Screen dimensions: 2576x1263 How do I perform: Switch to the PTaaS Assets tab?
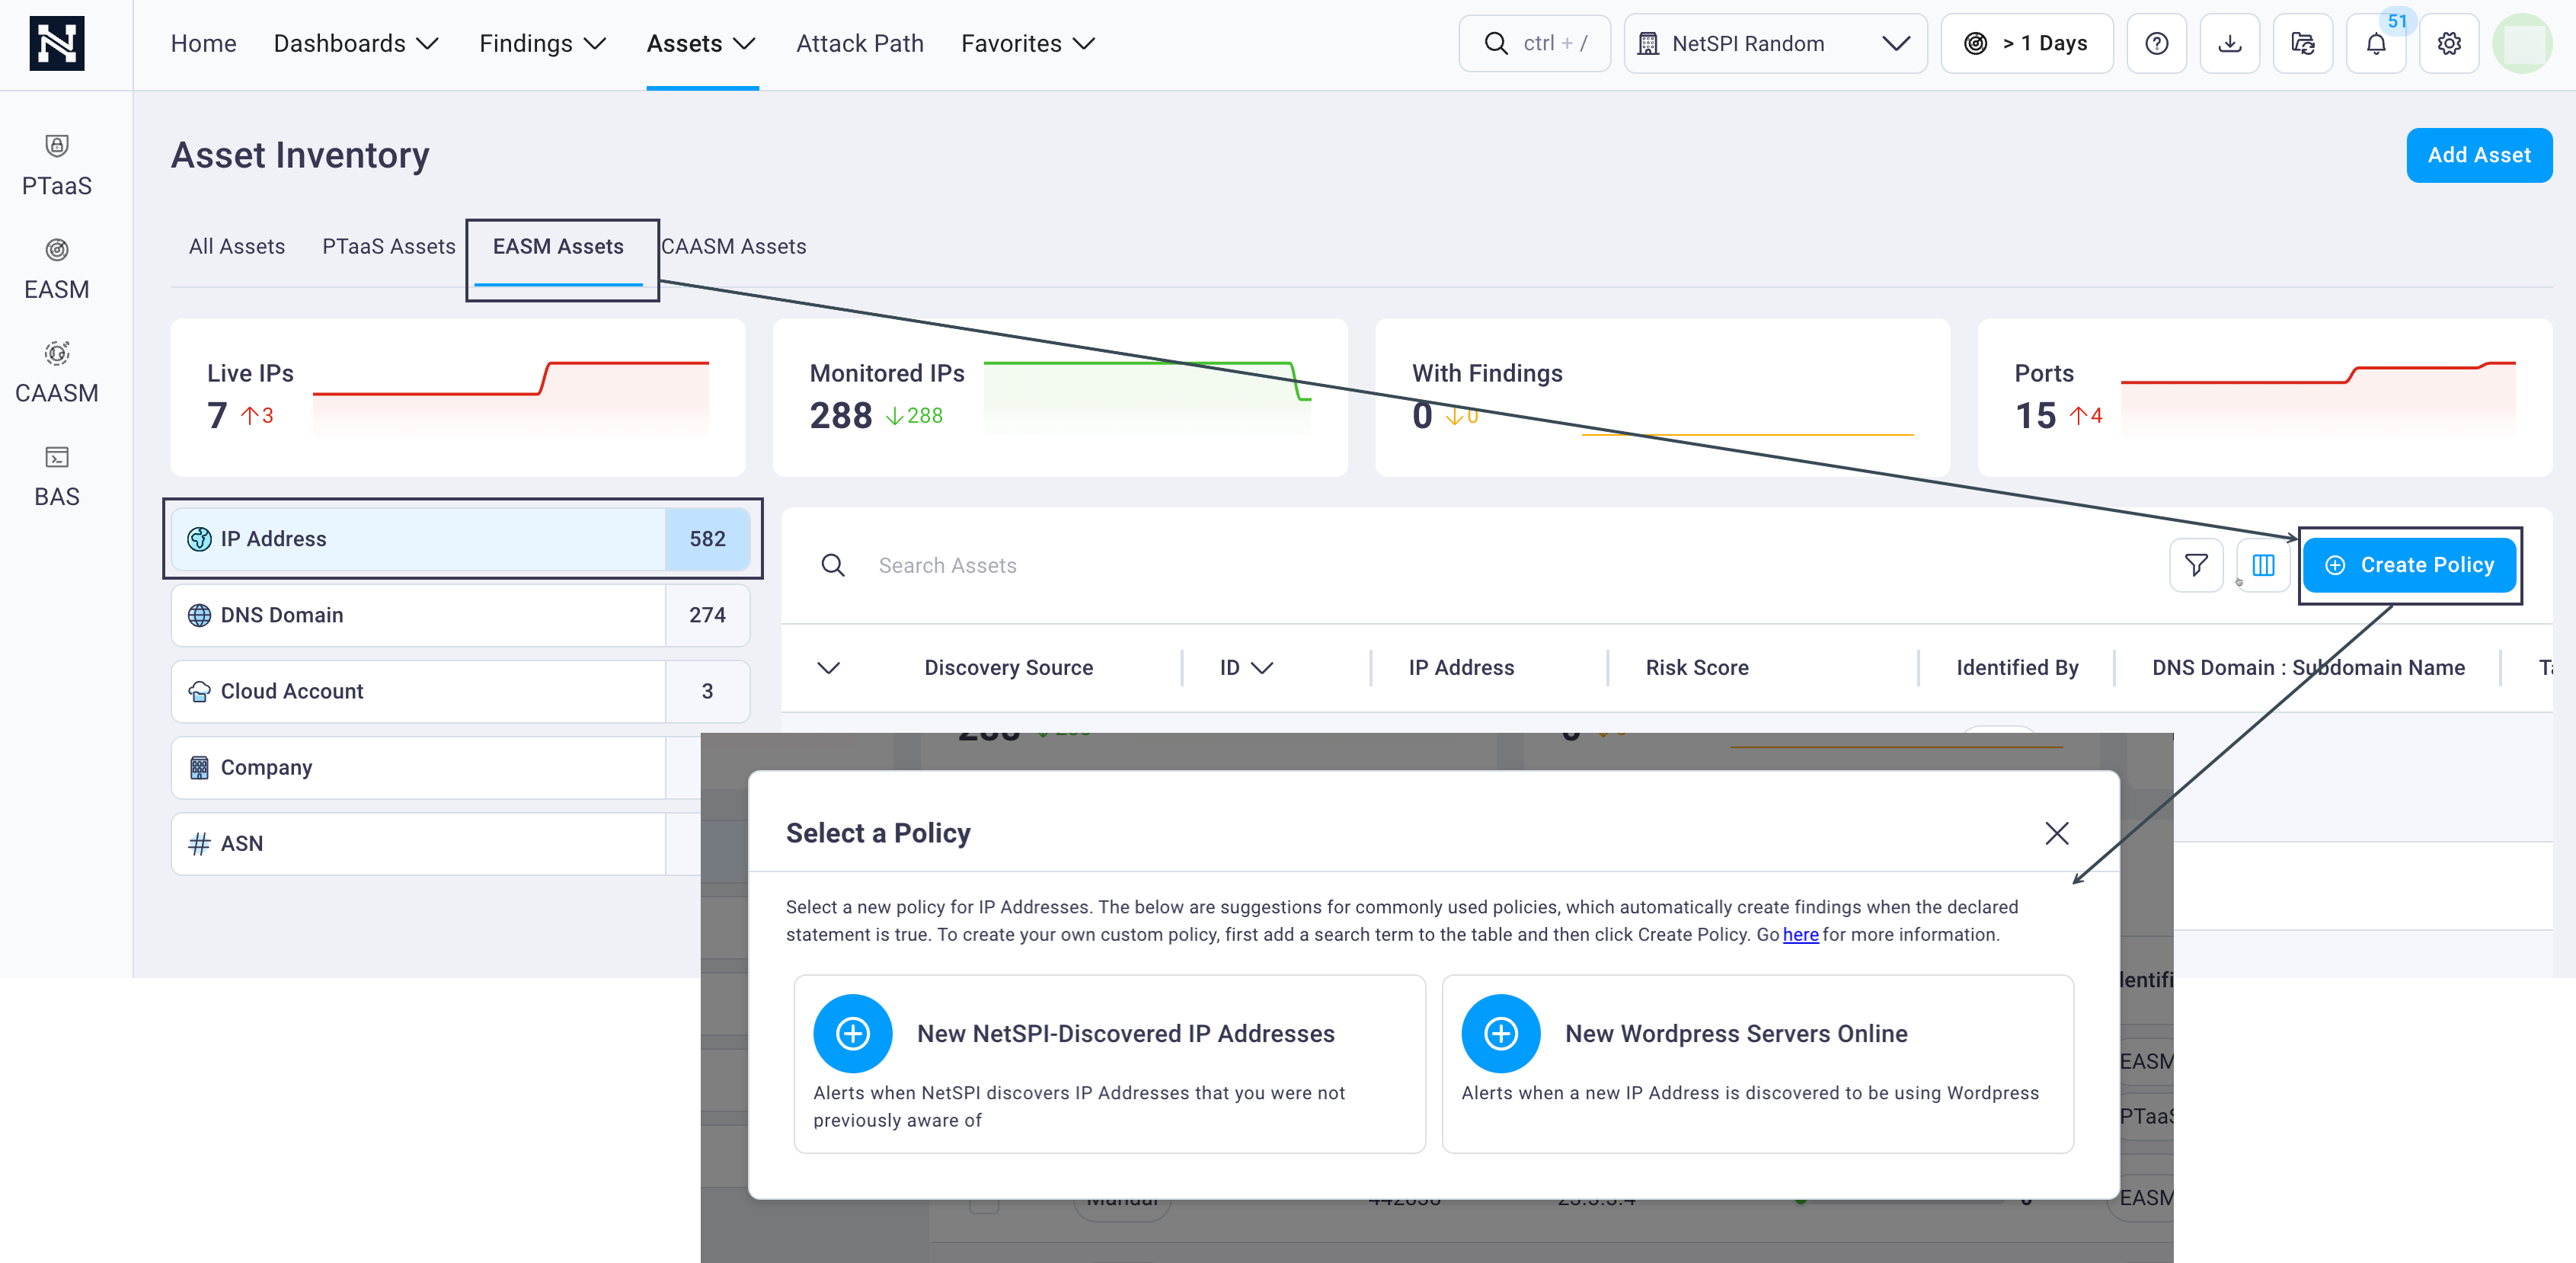[388, 246]
